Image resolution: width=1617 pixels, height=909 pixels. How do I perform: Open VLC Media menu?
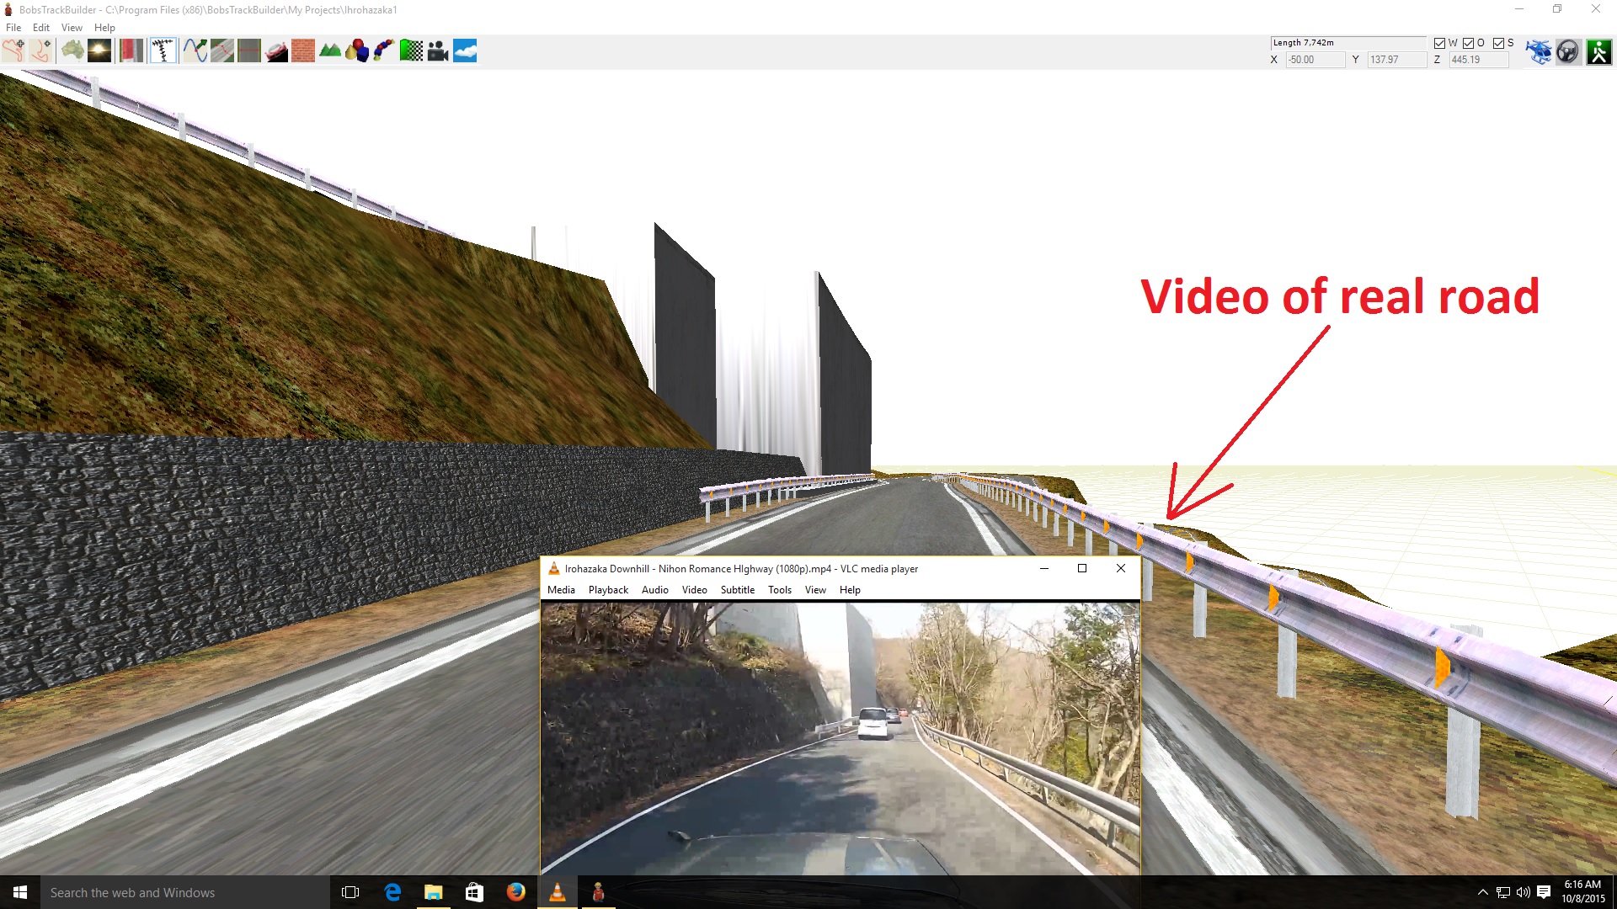coord(561,590)
